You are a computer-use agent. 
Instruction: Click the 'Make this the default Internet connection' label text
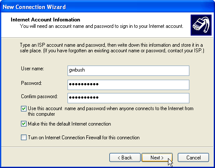point(69,124)
